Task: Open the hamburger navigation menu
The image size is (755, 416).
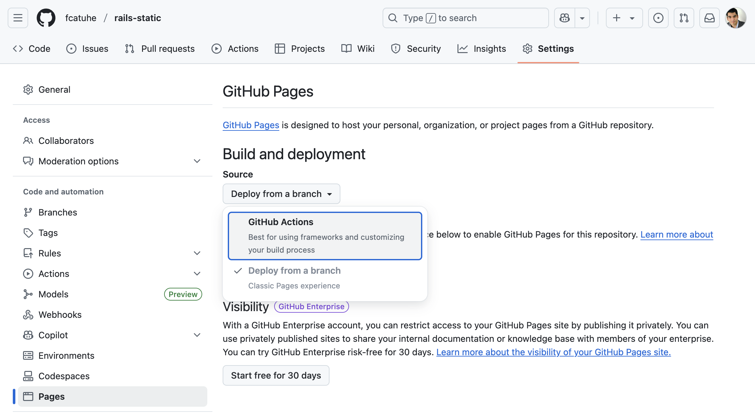Action: point(18,18)
